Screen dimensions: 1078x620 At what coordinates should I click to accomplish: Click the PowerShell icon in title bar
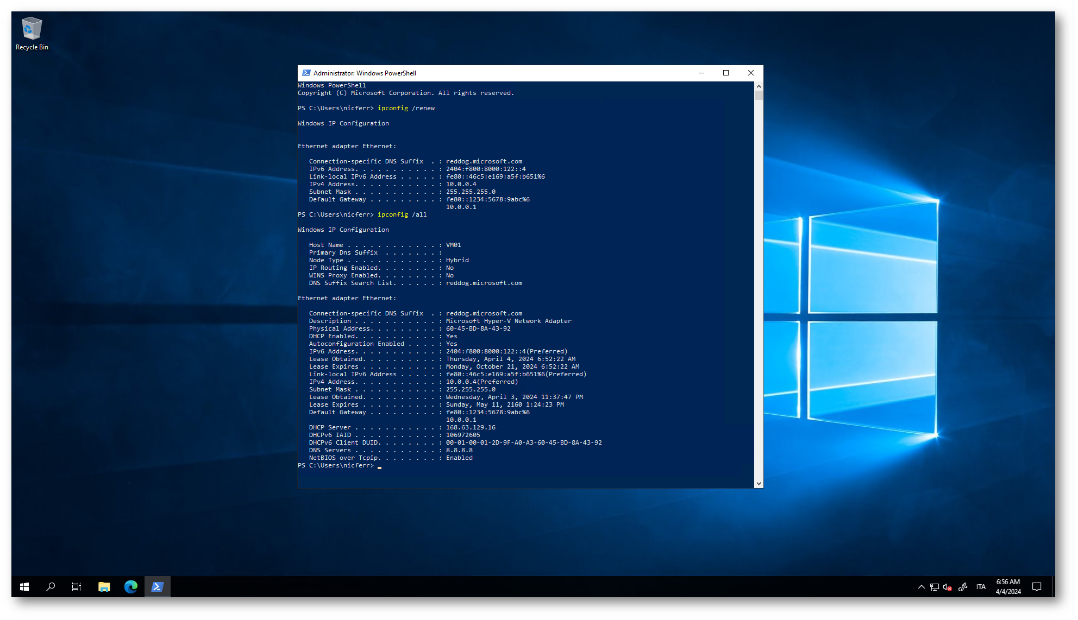[306, 73]
